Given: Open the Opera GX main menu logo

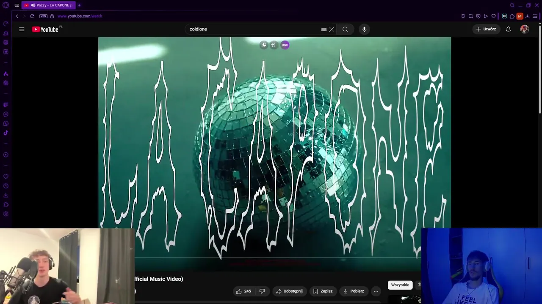Looking at the screenshot, I should tap(6, 5).
